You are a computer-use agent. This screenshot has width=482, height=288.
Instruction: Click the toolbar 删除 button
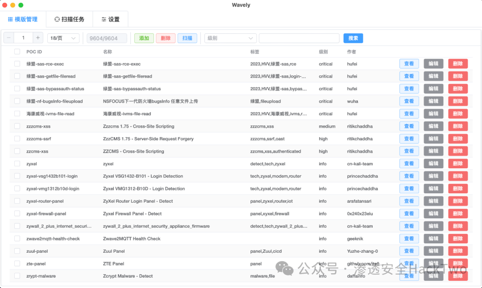click(166, 38)
